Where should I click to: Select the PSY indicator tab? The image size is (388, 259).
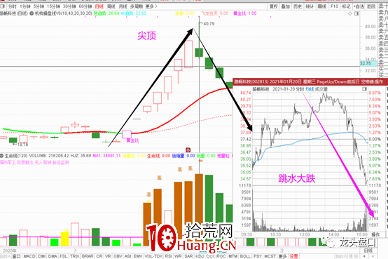(x=258, y=256)
